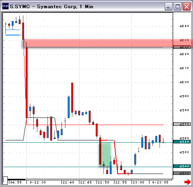The height and width of the screenshot is (187, 193).
Task: Click the CQG logo icon in title bar
Action: [5, 6]
